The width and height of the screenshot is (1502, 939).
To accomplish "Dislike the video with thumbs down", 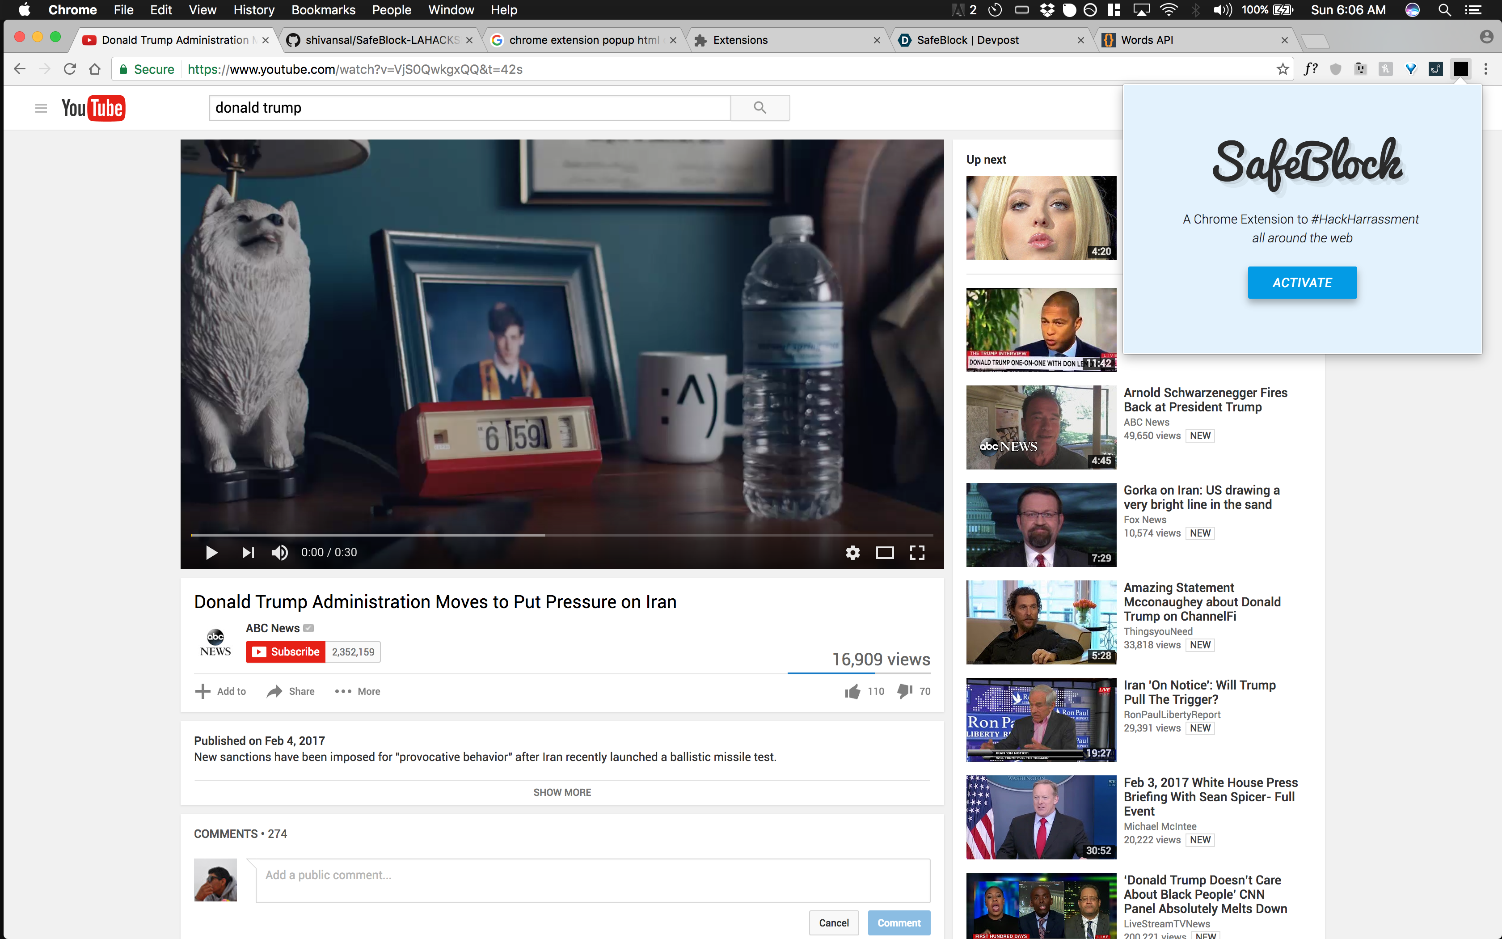I will point(905,691).
